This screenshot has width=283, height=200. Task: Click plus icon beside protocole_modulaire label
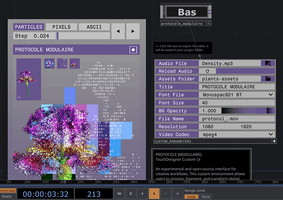(x=209, y=24)
